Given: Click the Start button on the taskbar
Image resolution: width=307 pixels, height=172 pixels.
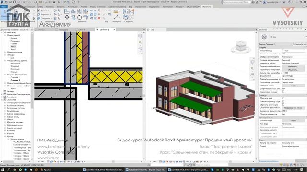Looking at the screenshot, I should 2,170.
